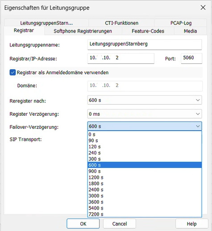212x231 pixels.
Task: Open the PCAP-Log tab
Action: click(181, 23)
